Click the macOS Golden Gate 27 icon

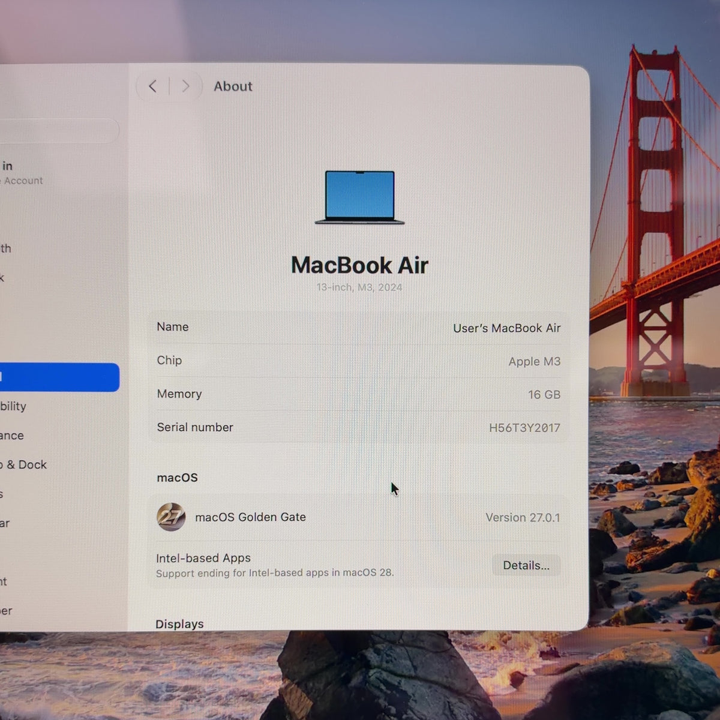171,517
